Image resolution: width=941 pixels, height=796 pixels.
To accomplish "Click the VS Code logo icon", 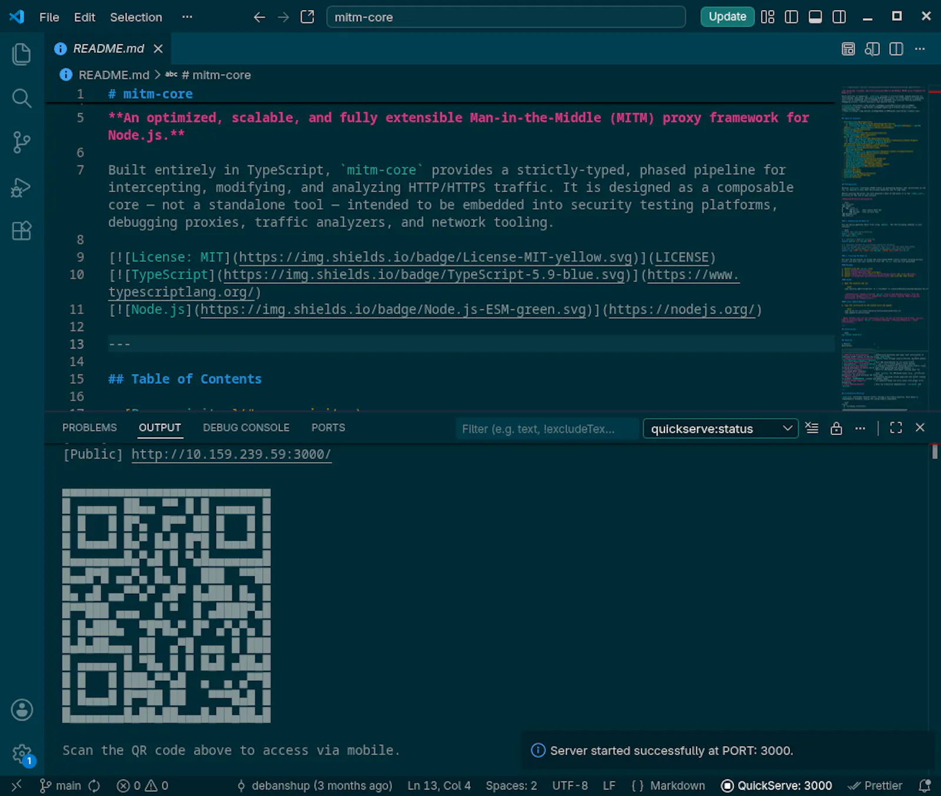I will tap(17, 16).
